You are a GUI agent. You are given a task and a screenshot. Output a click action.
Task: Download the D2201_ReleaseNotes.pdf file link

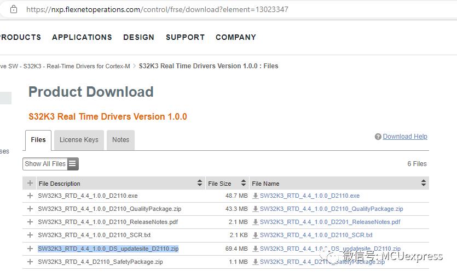330,222
